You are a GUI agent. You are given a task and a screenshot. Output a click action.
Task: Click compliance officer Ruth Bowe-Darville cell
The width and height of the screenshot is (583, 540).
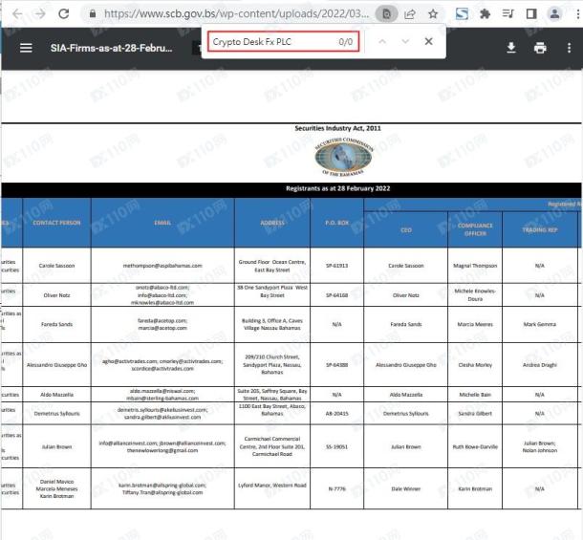click(x=475, y=446)
